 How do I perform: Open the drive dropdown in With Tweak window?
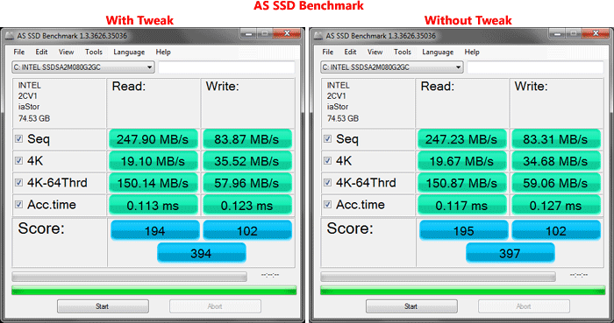point(83,67)
